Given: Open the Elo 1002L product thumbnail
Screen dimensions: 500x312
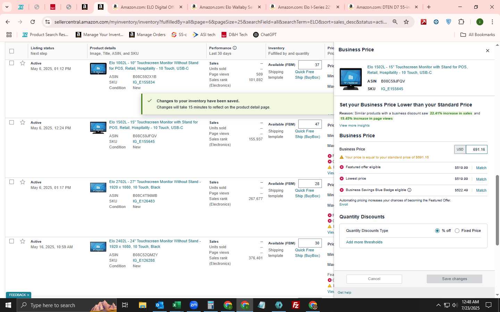Looking at the screenshot, I should (98, 69).
